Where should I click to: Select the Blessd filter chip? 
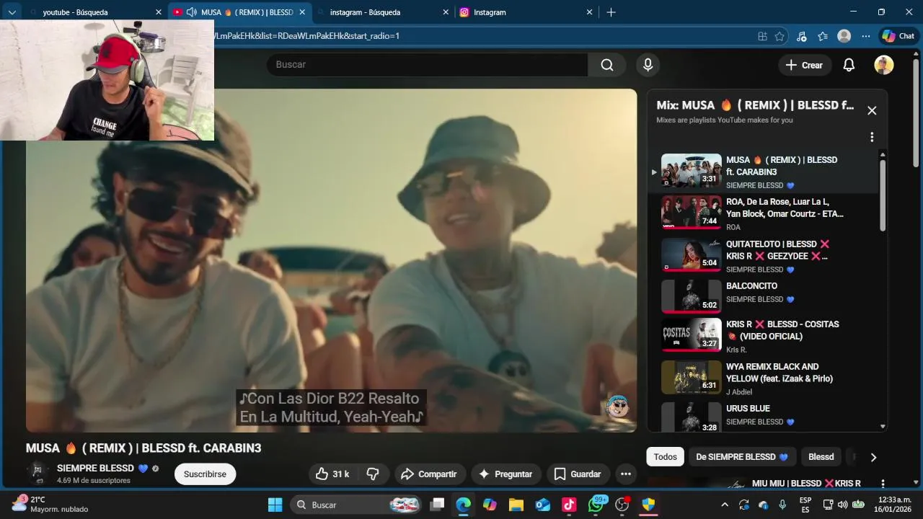pos(821,457)
